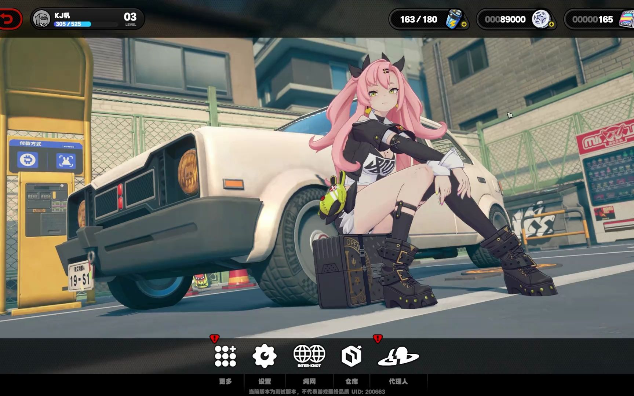Click the blue battery energy icon
Image resolution: width=634 pixels, height=396 pixels.
coord(454,20)
